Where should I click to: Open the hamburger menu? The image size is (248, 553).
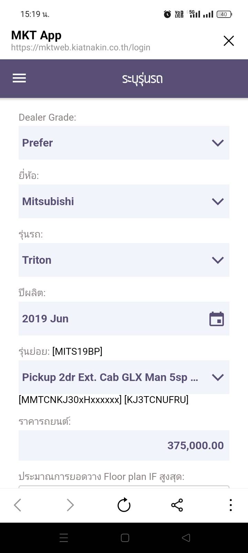click(19, 78)
